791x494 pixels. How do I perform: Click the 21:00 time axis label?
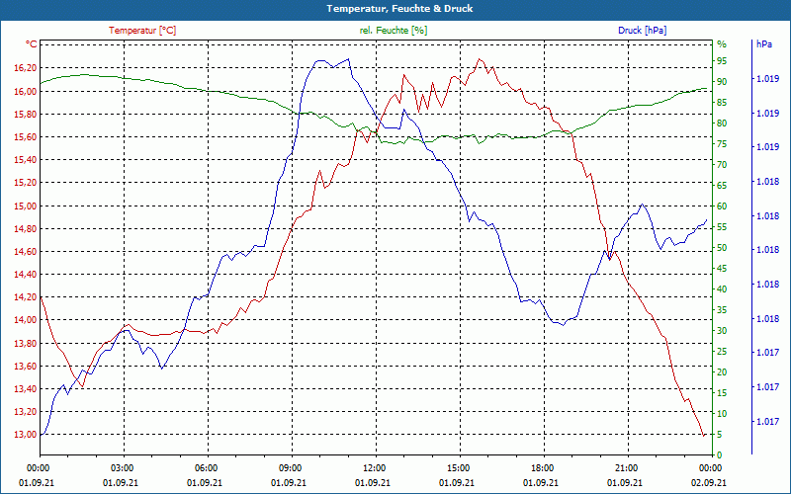pos(626,468)
